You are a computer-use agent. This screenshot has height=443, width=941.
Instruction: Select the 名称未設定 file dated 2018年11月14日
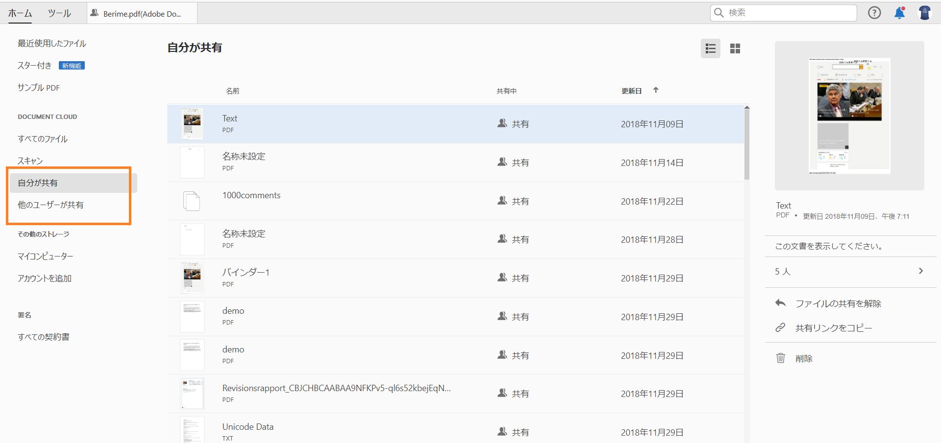coord(244,157)
